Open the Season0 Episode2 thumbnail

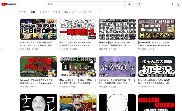[x=157, y=29]
